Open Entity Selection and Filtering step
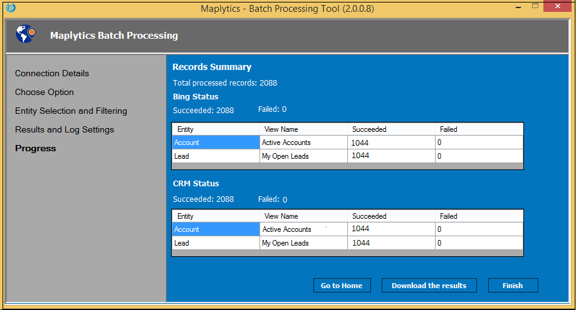This screenshot has width=576, height=310. pyautogui.click(x=71, y=111)
